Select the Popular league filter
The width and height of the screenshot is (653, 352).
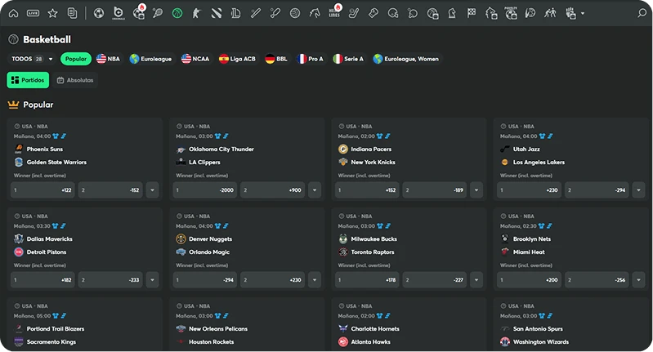(x=76, y=59)
